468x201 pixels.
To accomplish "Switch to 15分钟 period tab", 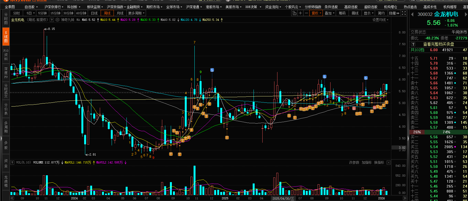I will 55,13.
